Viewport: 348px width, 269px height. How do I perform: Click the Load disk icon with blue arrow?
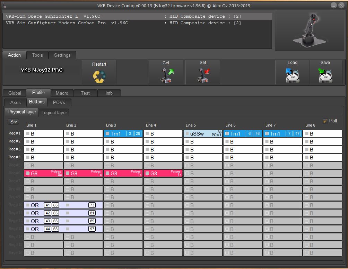click(x=292, y=75)
